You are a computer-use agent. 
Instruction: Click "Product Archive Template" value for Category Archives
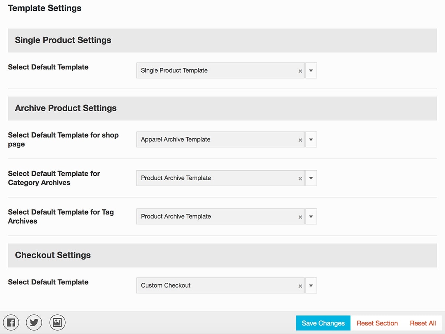coord(176,178)
